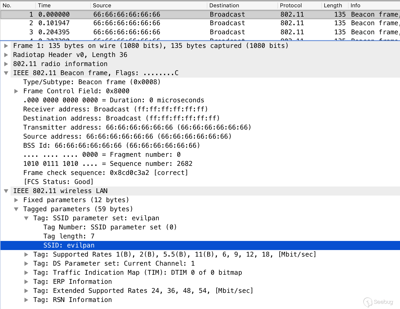Collapse Tagged parameters (59 bytes)

coord(16,209)
